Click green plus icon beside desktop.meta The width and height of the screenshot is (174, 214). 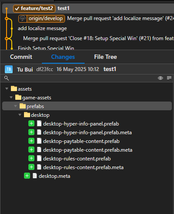[27, 176]
